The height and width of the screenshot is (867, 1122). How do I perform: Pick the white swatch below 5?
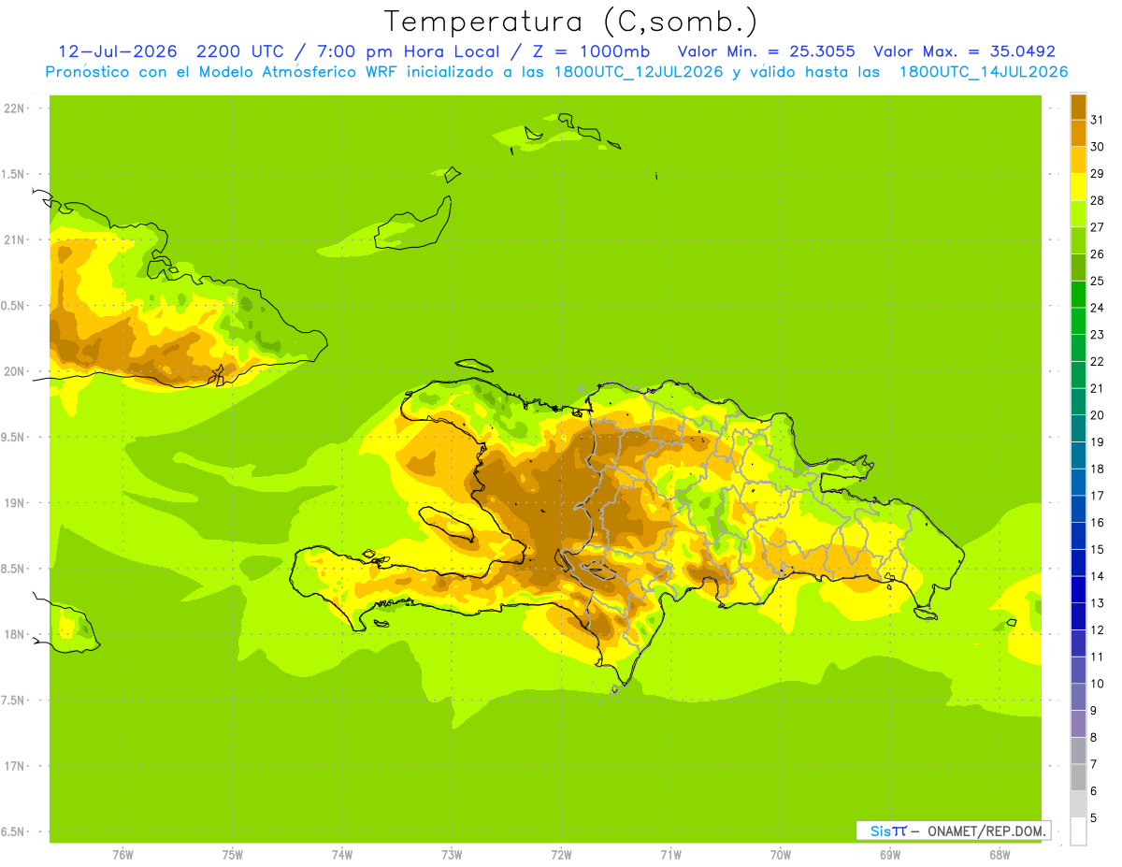1078,831
